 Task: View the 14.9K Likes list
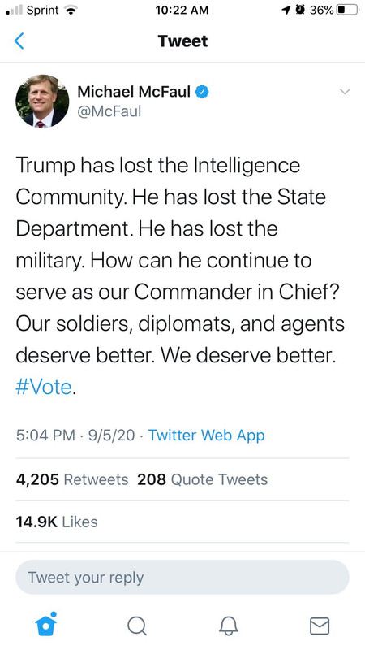point(57,522)
